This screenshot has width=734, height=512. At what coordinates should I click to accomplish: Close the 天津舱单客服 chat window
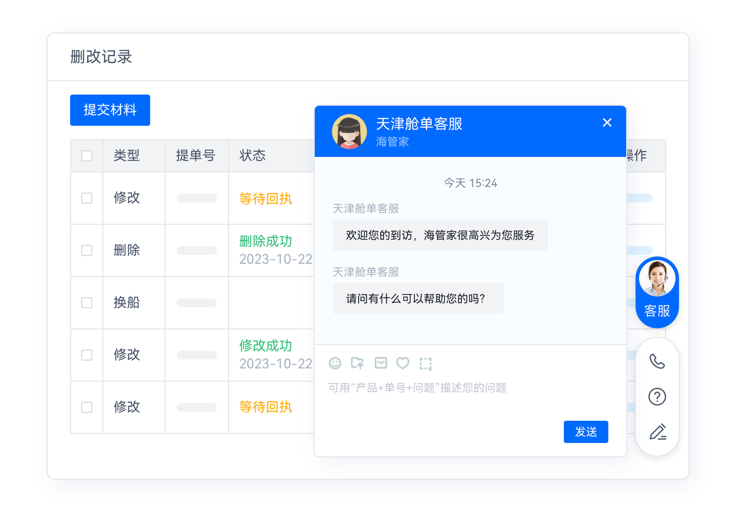607,122
